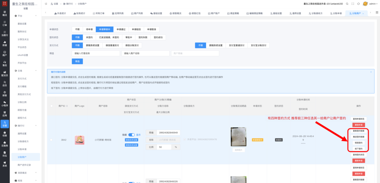This screenshot has height=183, width=380.
Task: Switch to the 所有订单 tab
Action: (99, 14)
